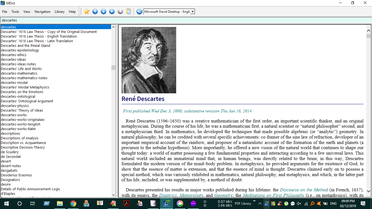Click the purple circle taskbar icon

[193, 204]
